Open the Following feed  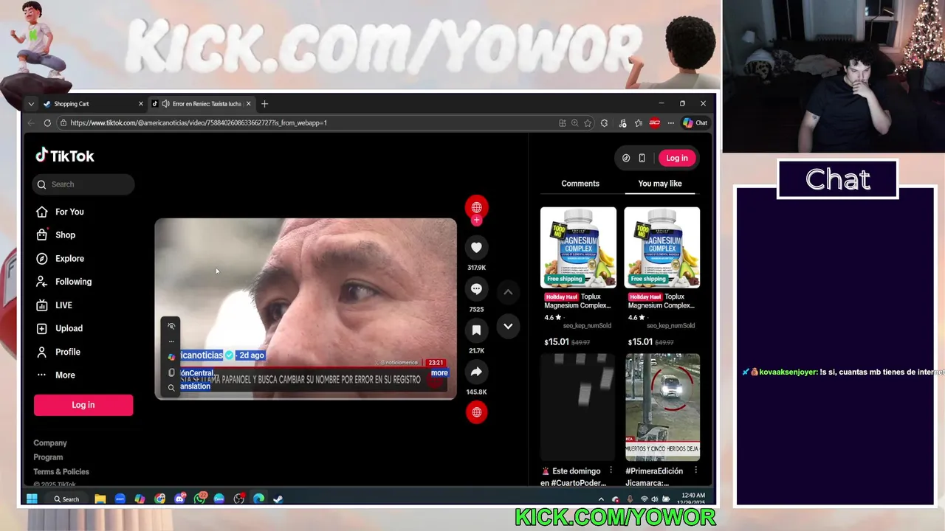pos(64,282)
